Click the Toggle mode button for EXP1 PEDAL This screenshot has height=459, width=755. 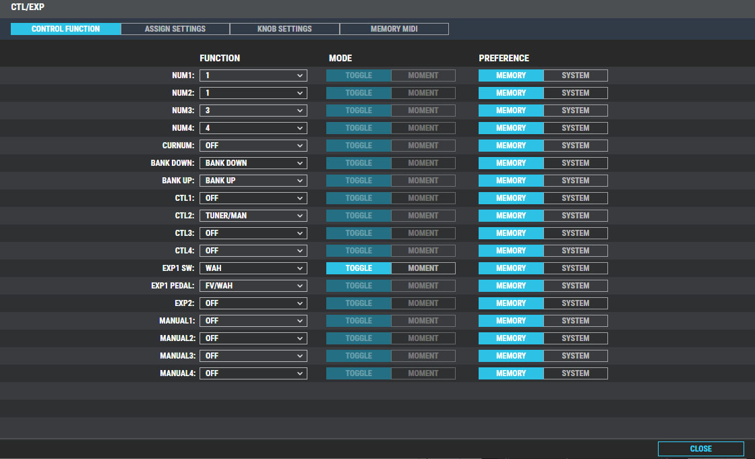[x=359, y=286]
